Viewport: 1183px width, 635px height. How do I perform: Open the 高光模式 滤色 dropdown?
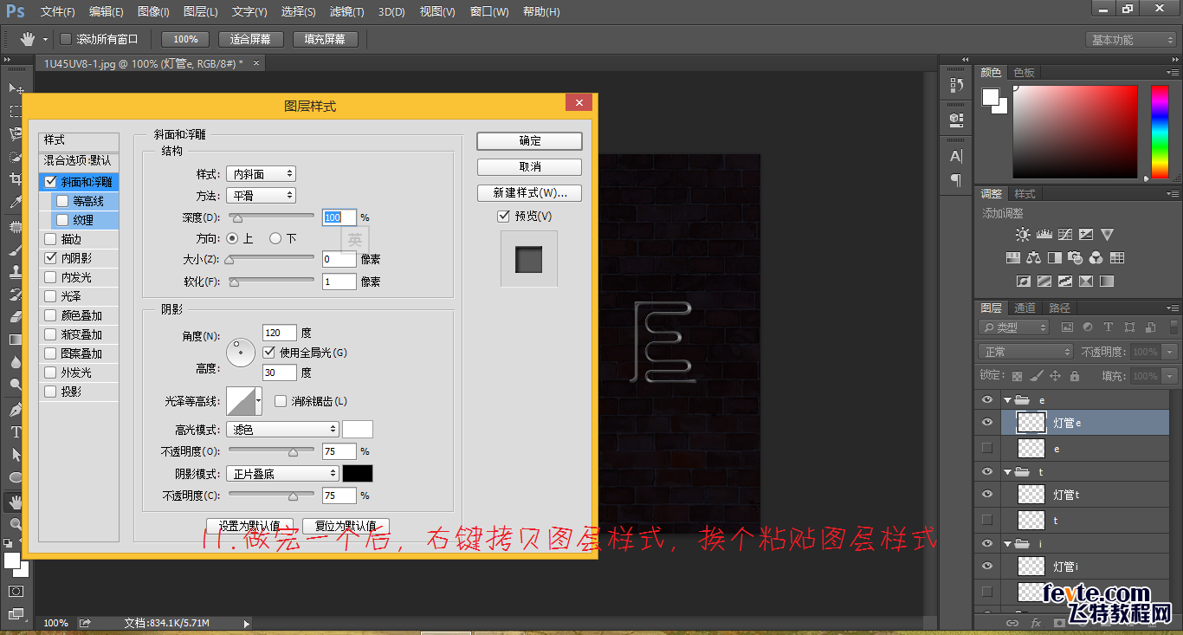pos(282,430)
